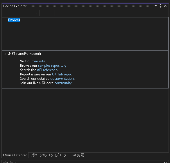This screenshot has width=170, height=163.
Task: Open the Device Explorer toolbar dropdown arrow
Action: (x=37, y=13)
